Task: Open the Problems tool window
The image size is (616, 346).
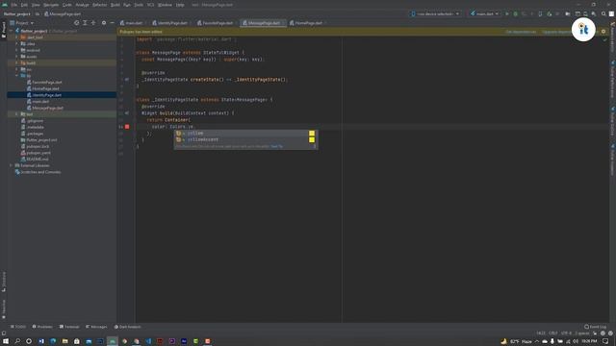Action: click(42, 327)
